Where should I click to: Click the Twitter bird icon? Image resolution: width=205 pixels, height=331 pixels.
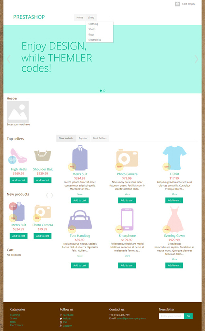point(61,319)
